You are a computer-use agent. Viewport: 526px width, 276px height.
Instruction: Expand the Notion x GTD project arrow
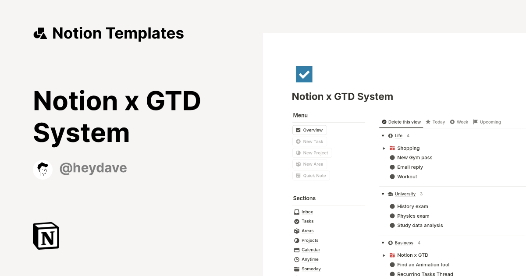[x=384, y=255]
